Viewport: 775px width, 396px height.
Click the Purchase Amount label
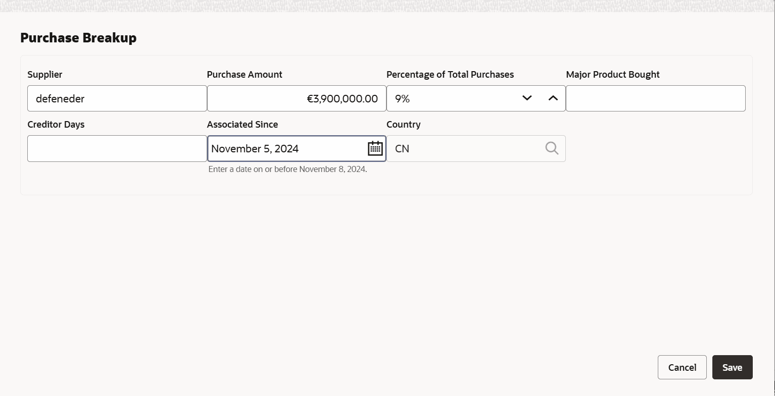[x=245, y=74]
